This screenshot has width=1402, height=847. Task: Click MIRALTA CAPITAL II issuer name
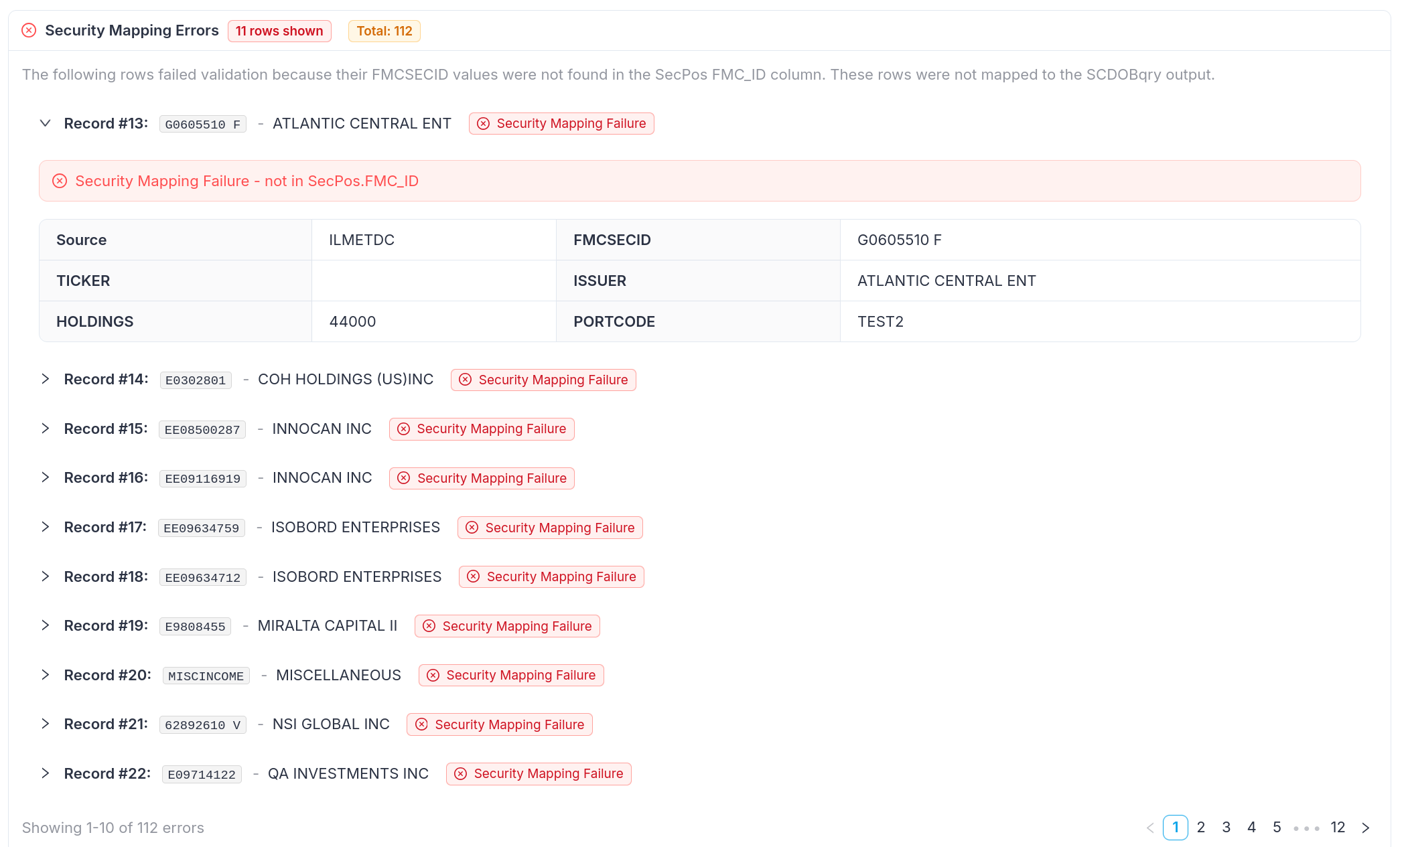[x=328, y=625]
